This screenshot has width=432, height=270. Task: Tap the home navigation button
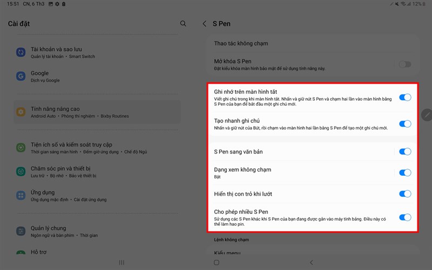[x=217, y=262]
